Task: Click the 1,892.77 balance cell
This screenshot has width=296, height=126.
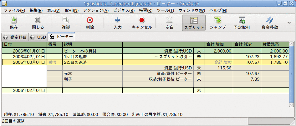Action: tap(275, 57)
